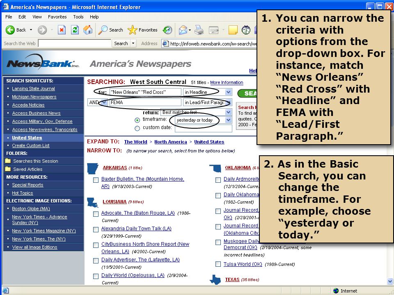Viewport: 394px width, 295px height.
Task: Click the Print icon
Action: pos(199,30)
